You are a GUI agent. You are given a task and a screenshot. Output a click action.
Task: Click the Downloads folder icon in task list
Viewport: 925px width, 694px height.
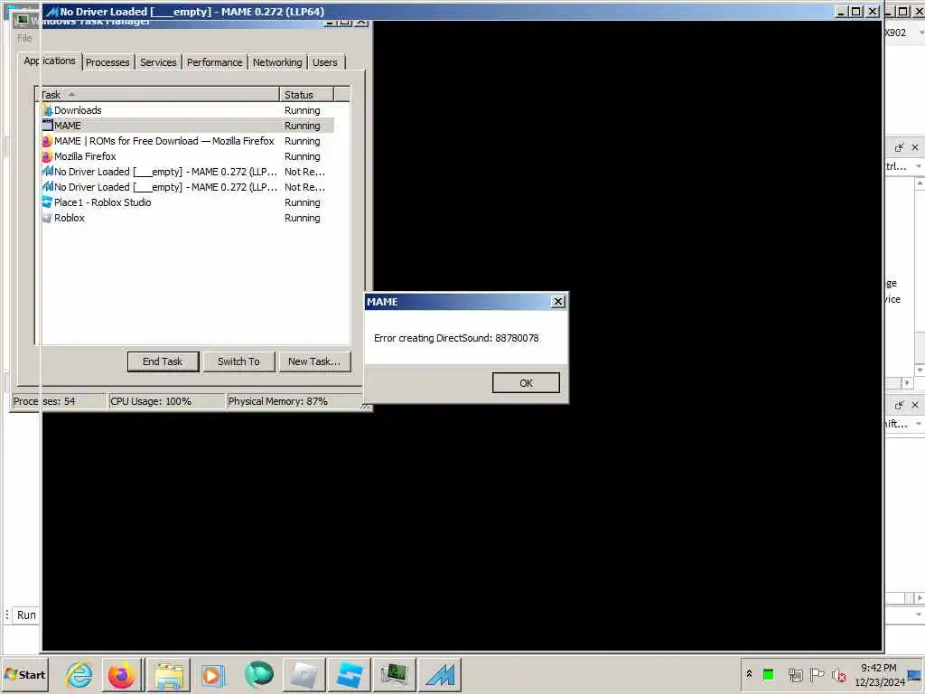[47, 110]
